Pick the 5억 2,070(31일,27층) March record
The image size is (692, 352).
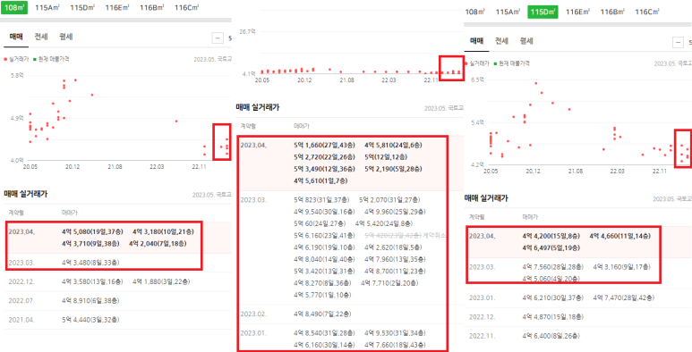(390, 199)
